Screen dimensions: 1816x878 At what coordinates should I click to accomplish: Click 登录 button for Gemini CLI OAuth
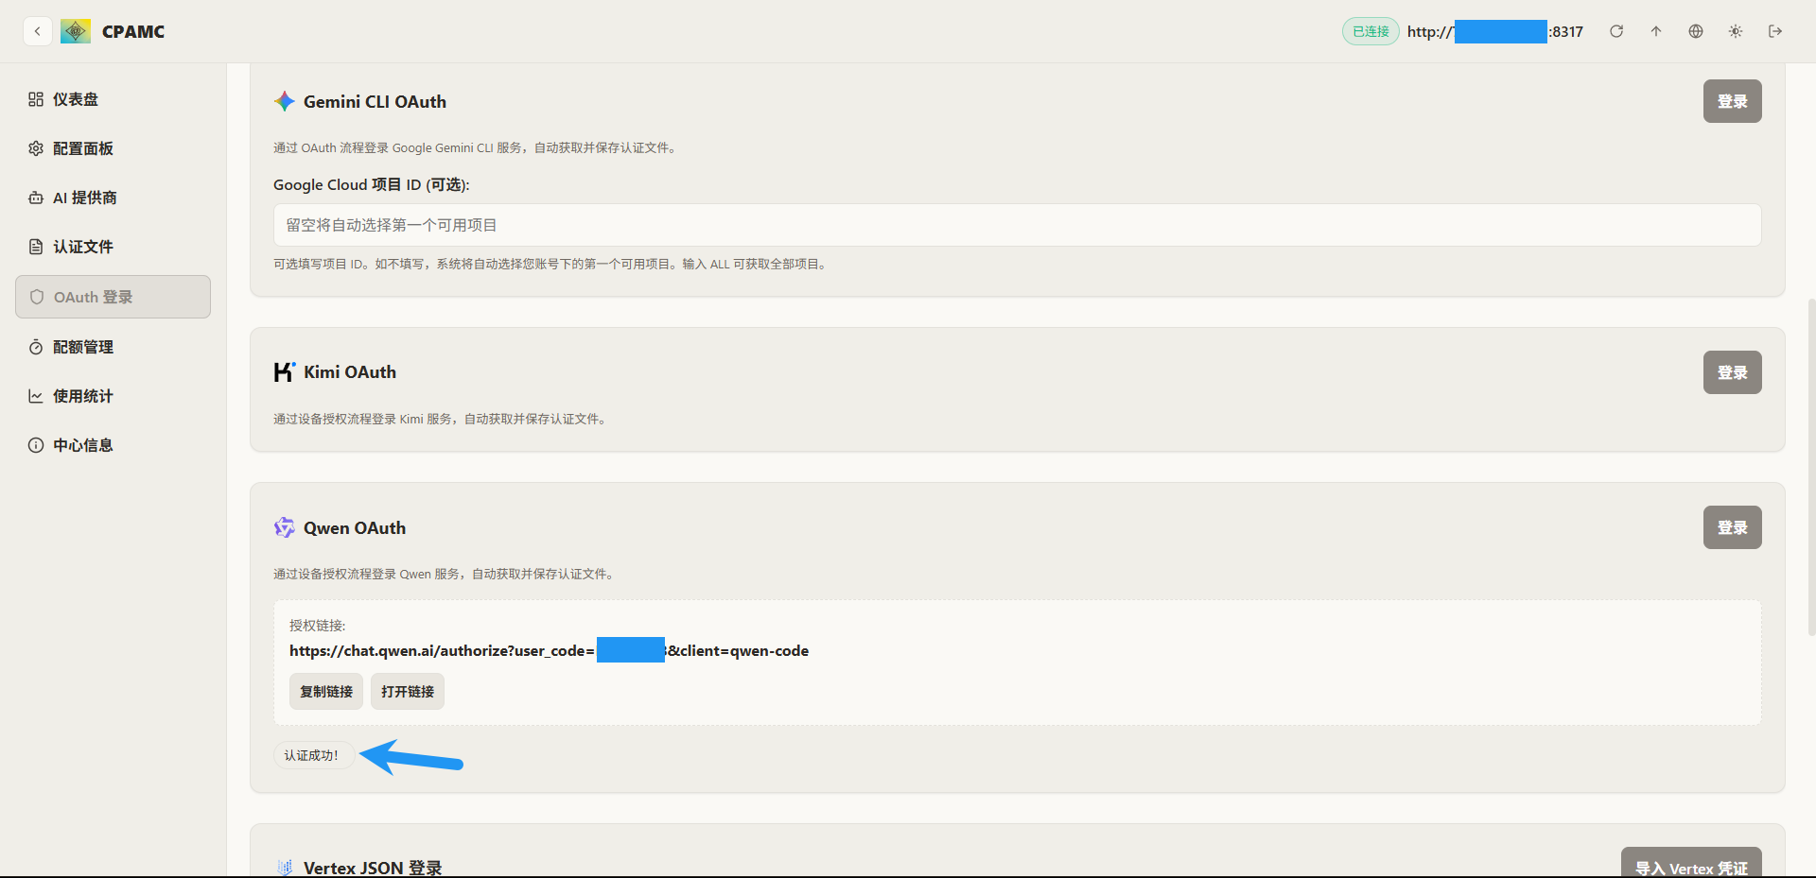click(x=1732, y=101)
